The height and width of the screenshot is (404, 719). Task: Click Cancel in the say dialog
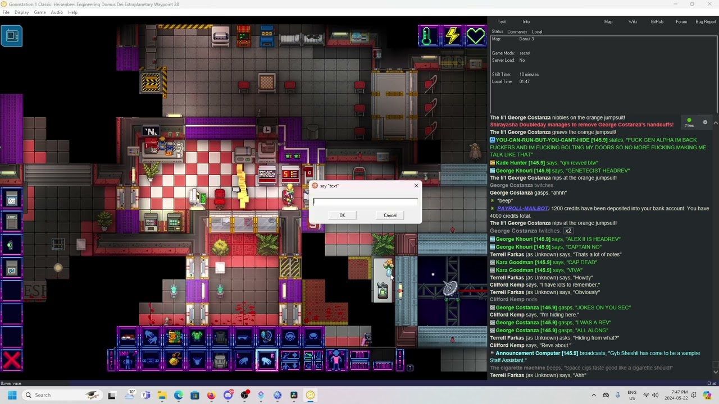[x=390, y=215]
